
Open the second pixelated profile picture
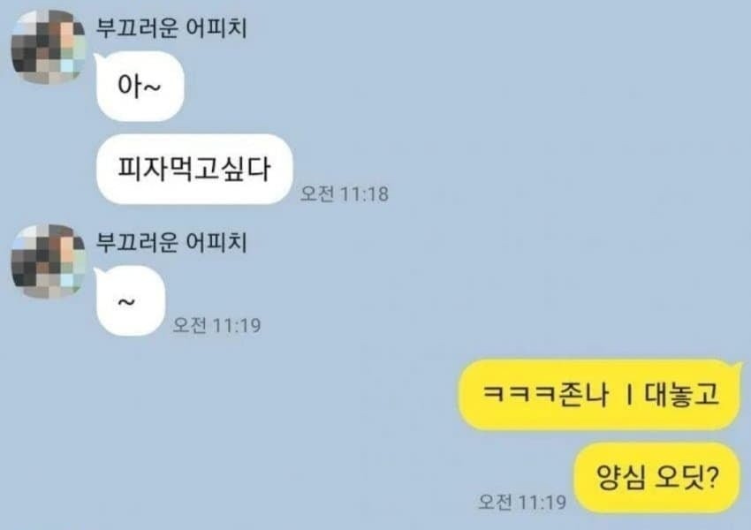pyautogui.click(x=49, y=261)
